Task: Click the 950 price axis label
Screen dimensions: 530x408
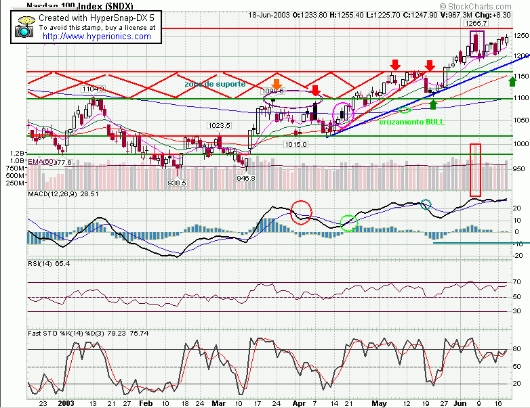Action: 518,168
